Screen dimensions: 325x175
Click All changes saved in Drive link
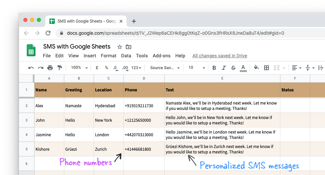point(220,56)
